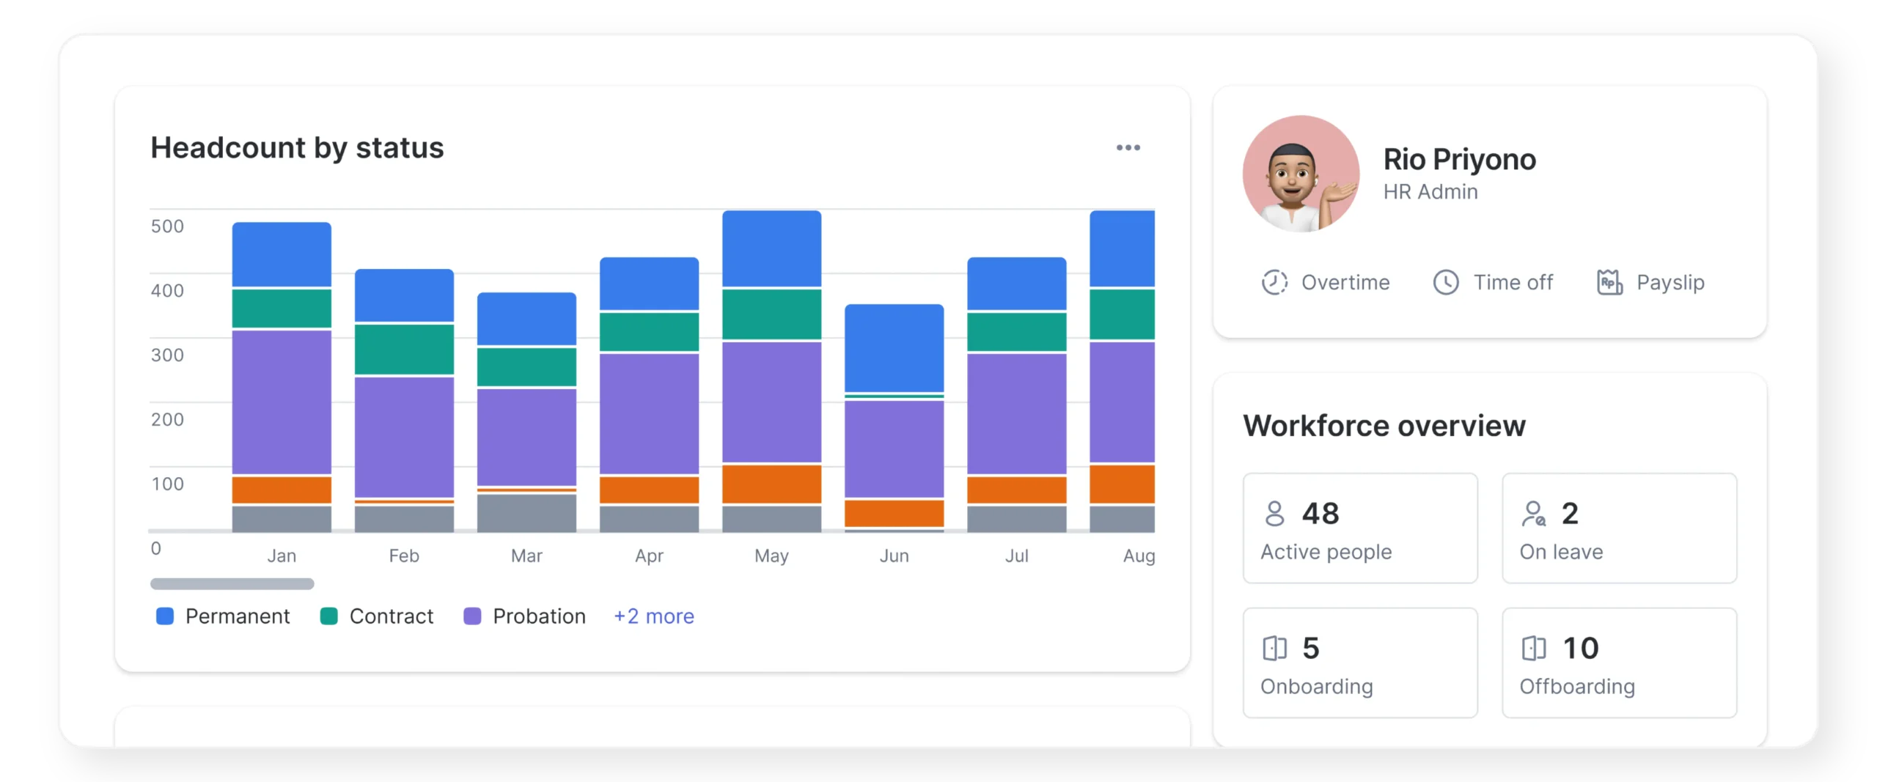1877x782 pixels.
Task: Toggle the Probation legend series
Action: pyautogui.click(x=525, y=616)
